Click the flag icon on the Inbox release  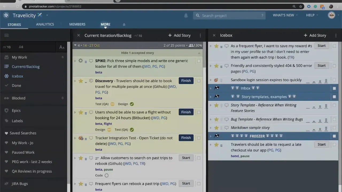(x=217, y=88)
